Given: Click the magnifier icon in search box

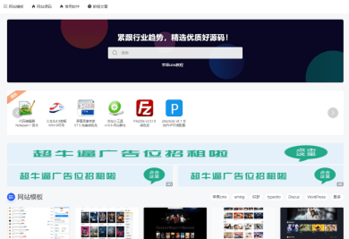Looking at the screenshot, I should [x=115, y=53].
